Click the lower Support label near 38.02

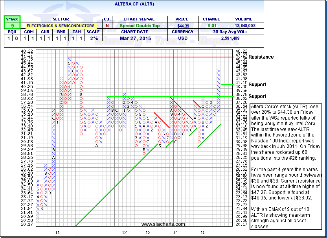click(x=257, y=96)
